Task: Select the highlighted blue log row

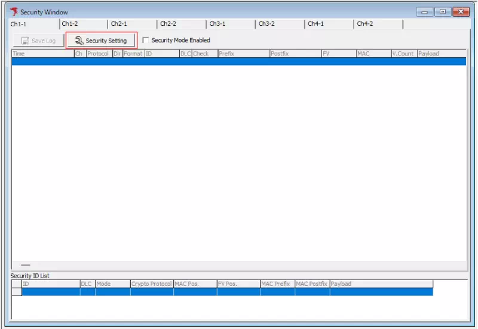Action: click(x=238, y=62)
